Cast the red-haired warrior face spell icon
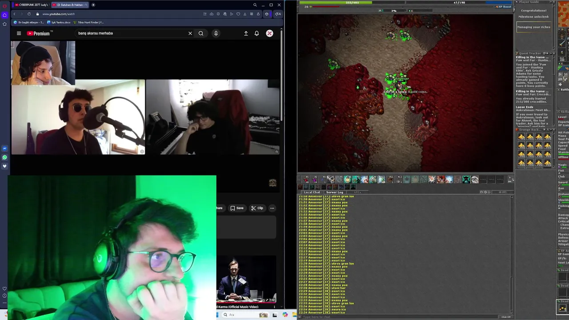Viewport: 569px width, 320px height. coord(441,180)
